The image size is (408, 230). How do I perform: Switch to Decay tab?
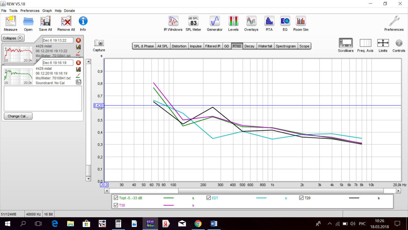249,46
